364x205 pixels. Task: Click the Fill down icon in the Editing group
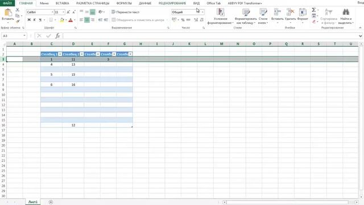(313, 16)
